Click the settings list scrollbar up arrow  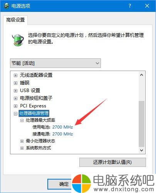[x=141, y=75]
